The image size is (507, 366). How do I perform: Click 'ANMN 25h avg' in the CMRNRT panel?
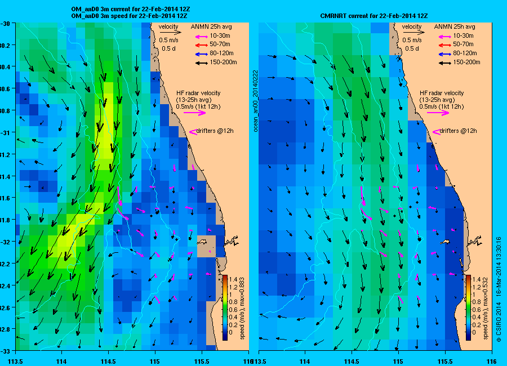click(455, 26)
